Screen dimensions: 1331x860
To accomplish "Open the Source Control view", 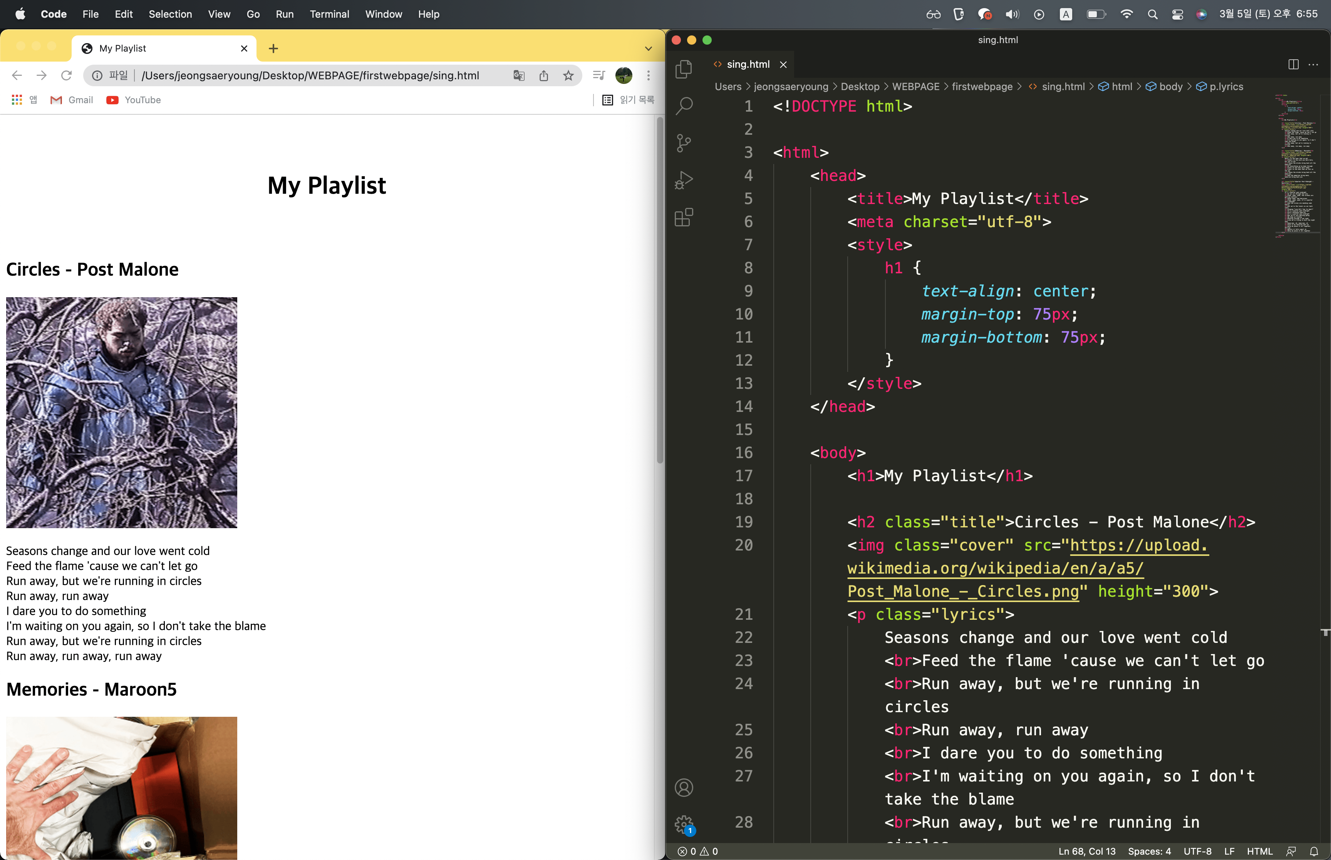I will (683, 143).
